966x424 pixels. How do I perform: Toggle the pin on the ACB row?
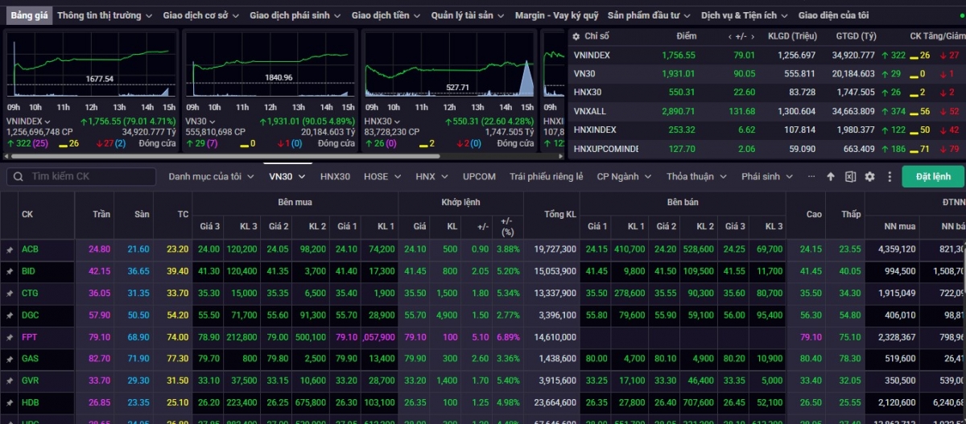click(10, 250)
